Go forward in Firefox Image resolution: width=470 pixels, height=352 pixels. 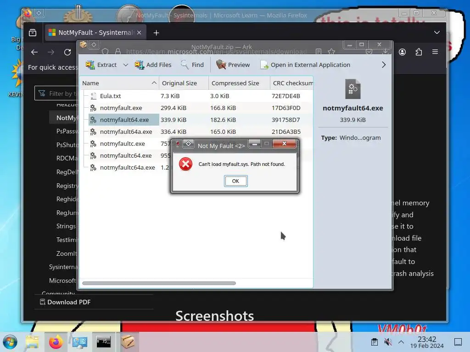[x=51, y=52]
